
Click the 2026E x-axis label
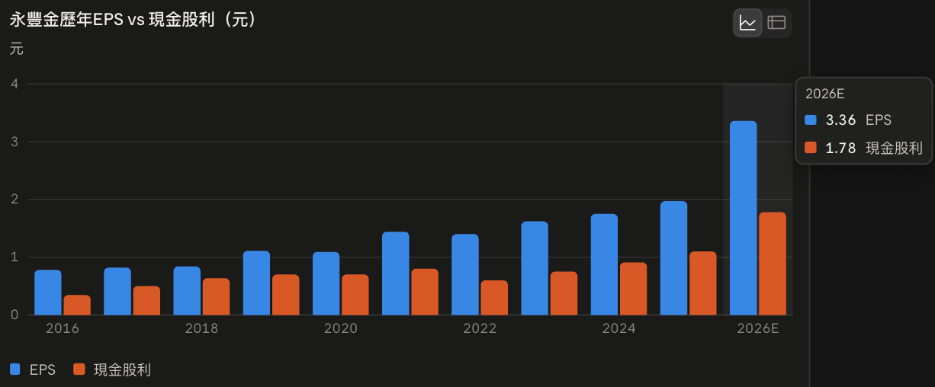point(758,328)
